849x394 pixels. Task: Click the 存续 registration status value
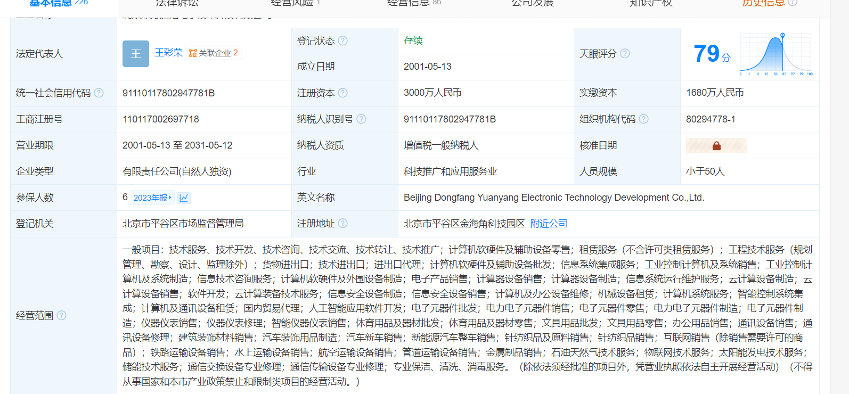tap(413, 40)
